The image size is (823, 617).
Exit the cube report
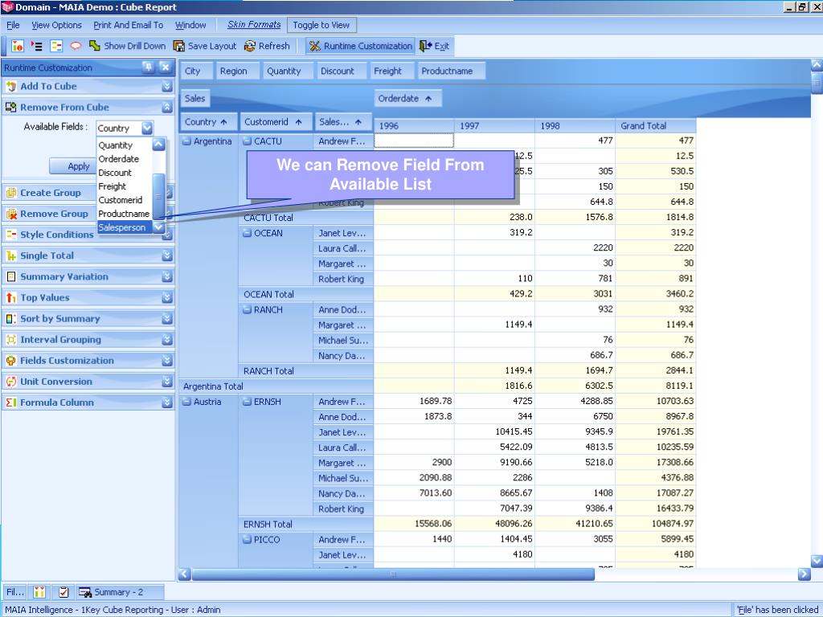click(434, 46)
